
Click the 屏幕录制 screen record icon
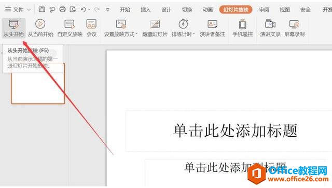[294, 24]
